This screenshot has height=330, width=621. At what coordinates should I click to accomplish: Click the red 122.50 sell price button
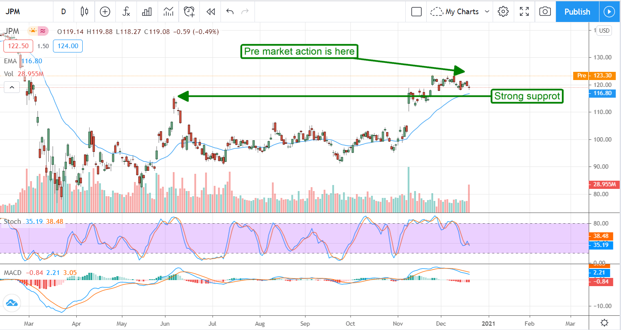click(x=18, y=46)
